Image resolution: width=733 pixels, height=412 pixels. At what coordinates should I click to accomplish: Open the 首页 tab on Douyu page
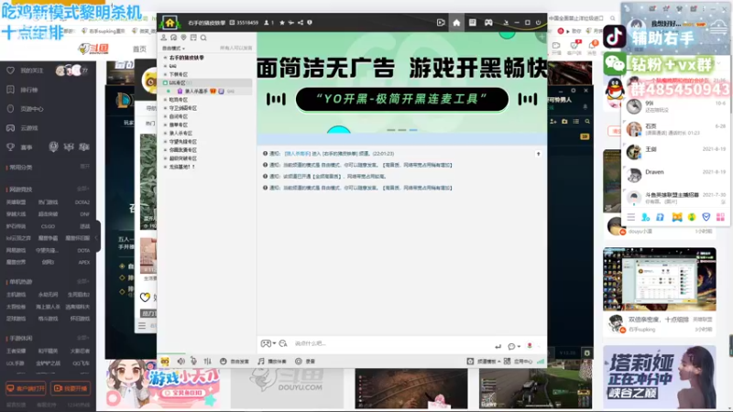point(139,49)
